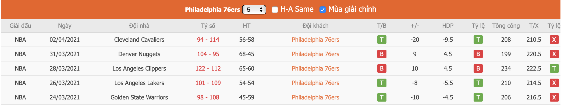
Task: Click the red B result badge for Denver Nuggets row
Action: pyautogui.click(x=382, y=54)
